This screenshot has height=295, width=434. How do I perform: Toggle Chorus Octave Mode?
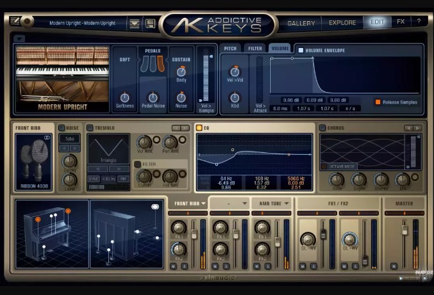pos(324,166)
